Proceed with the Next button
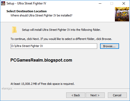Screen dimensions: 130x101 (x=95, y=95)
